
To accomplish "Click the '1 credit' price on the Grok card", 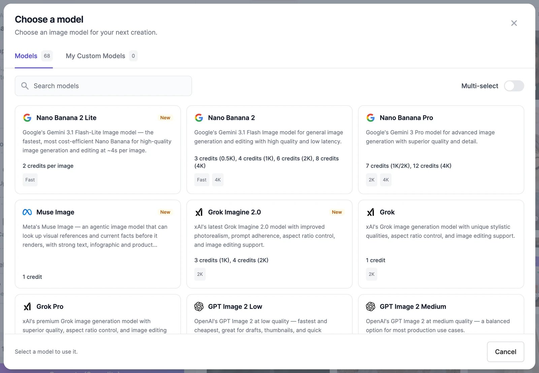I will [376, 260].
